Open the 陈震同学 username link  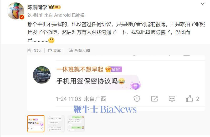tap(37, 7)
